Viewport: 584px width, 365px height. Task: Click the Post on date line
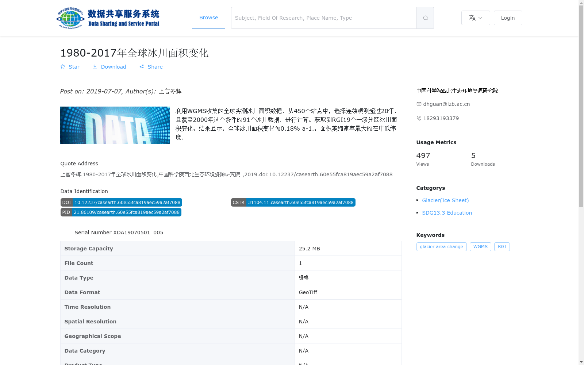point(121,91)
